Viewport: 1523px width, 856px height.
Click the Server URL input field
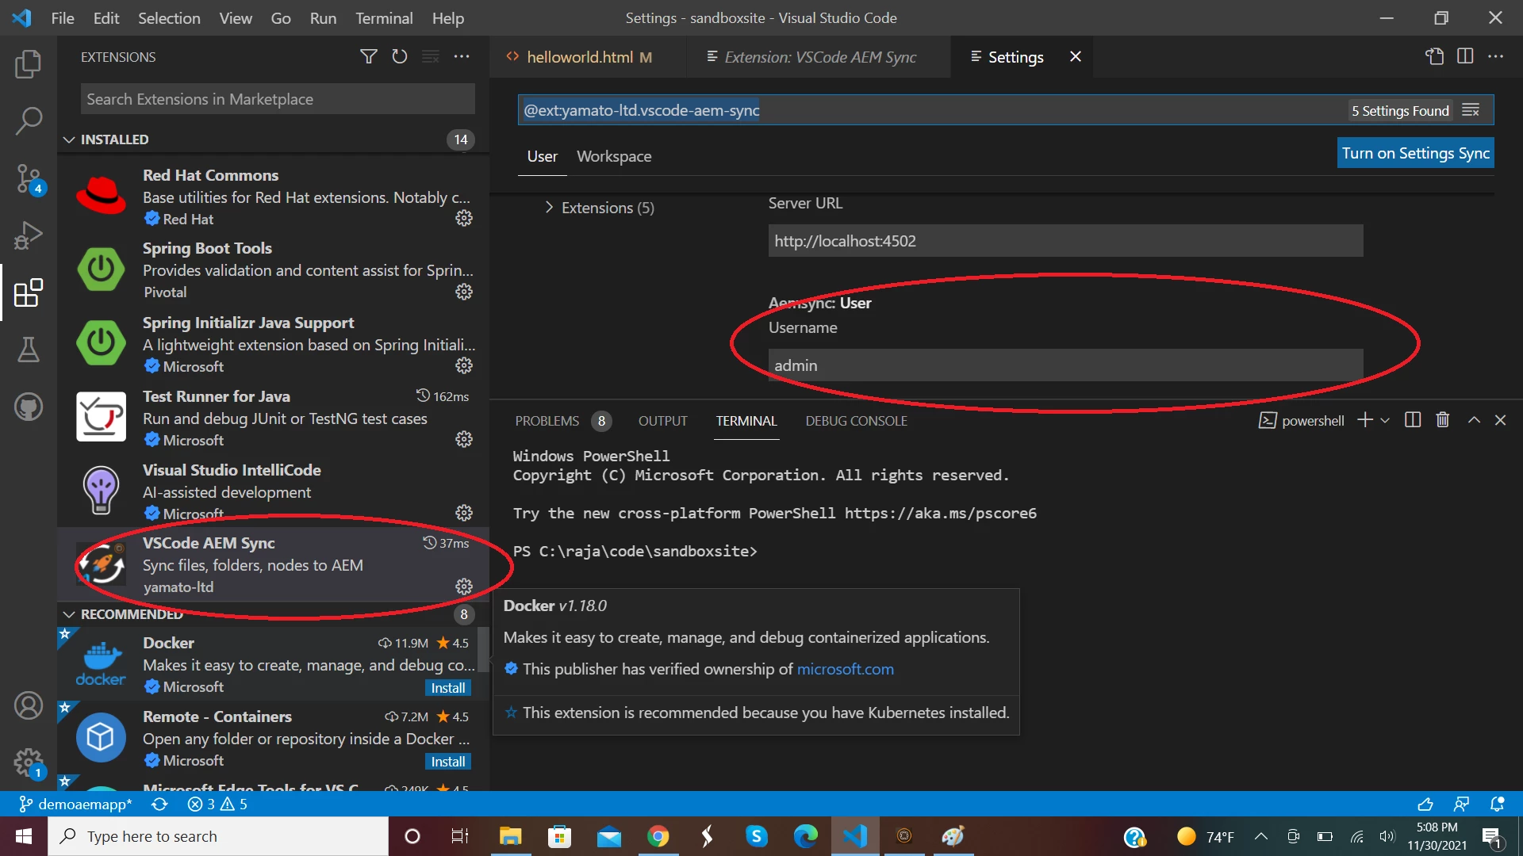[1065, 241]
